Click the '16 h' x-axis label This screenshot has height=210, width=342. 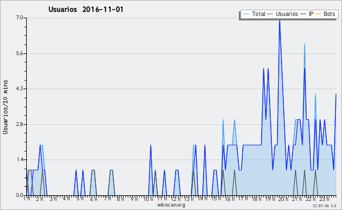point(230,199)
